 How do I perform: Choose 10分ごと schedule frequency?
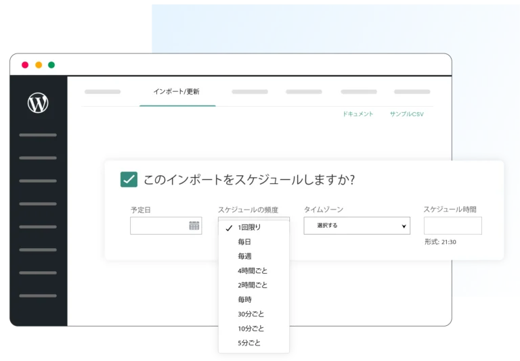click(x=251, y=329)
